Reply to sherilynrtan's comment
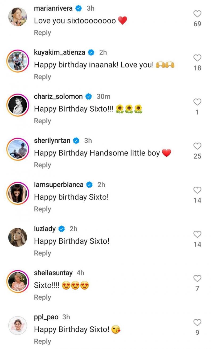 tap(42, 165)
